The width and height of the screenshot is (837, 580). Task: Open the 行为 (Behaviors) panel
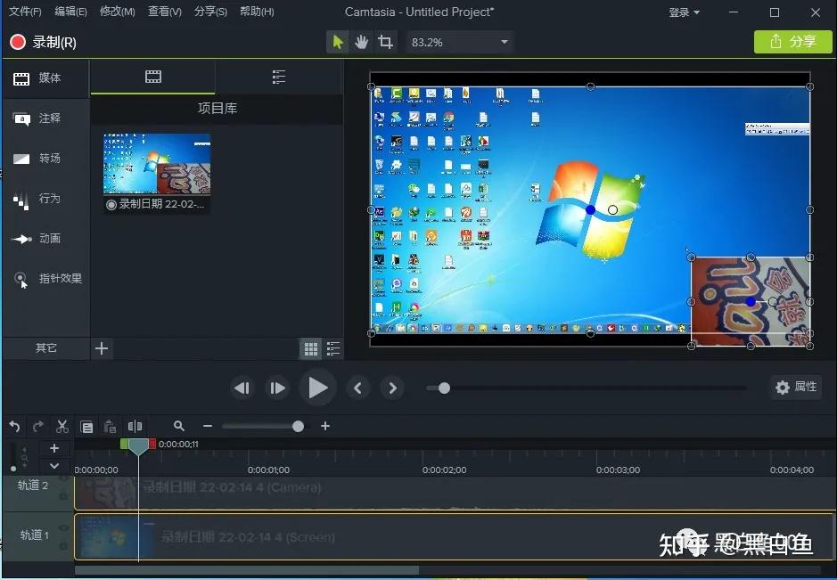pos(45,198)
